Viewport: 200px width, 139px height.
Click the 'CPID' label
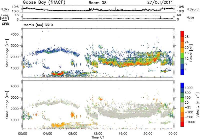5,24
